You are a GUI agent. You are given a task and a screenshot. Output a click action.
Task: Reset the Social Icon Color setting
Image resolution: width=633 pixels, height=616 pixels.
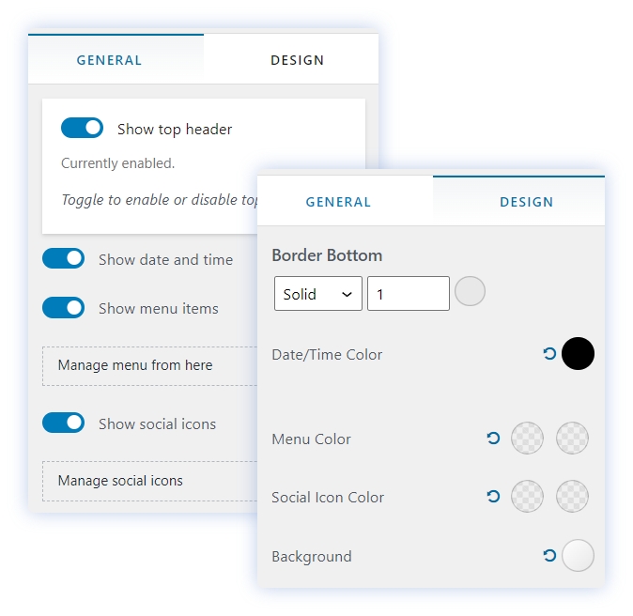point(493,497)
